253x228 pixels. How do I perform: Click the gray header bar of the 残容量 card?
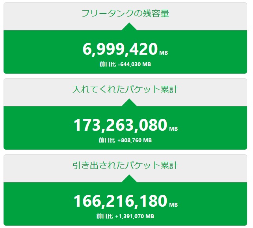43,17
